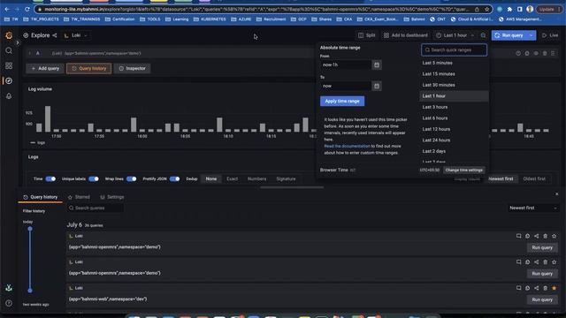Open the From field calendar picker
566x318 pixels.
377,64
